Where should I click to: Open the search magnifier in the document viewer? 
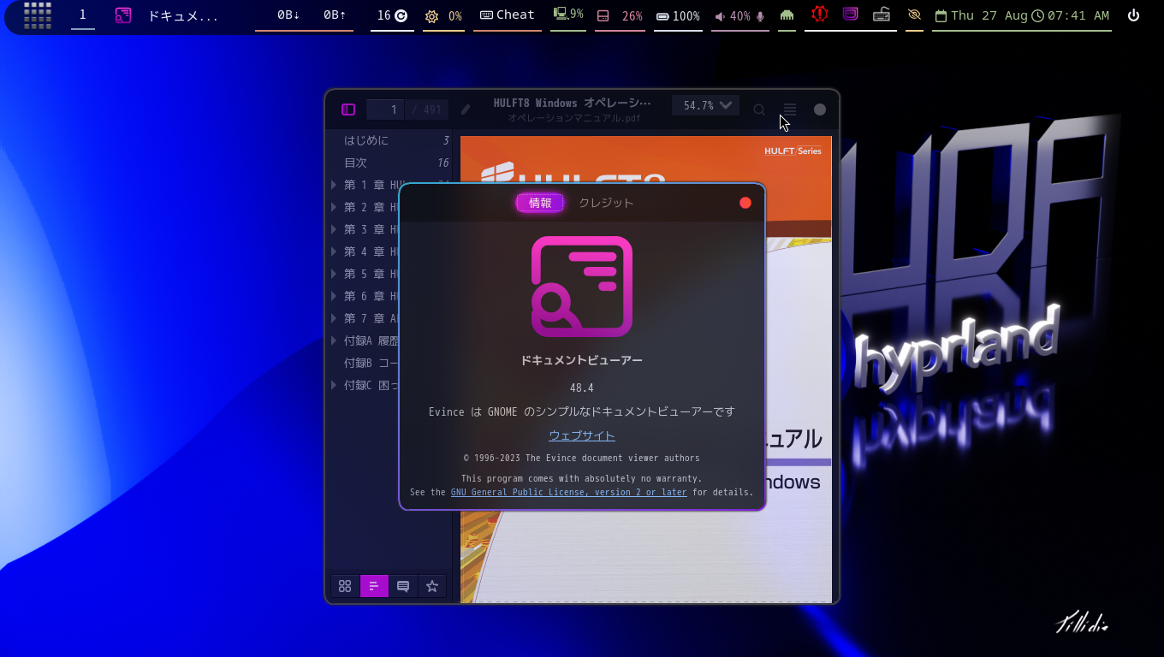(x=759, y=109)
